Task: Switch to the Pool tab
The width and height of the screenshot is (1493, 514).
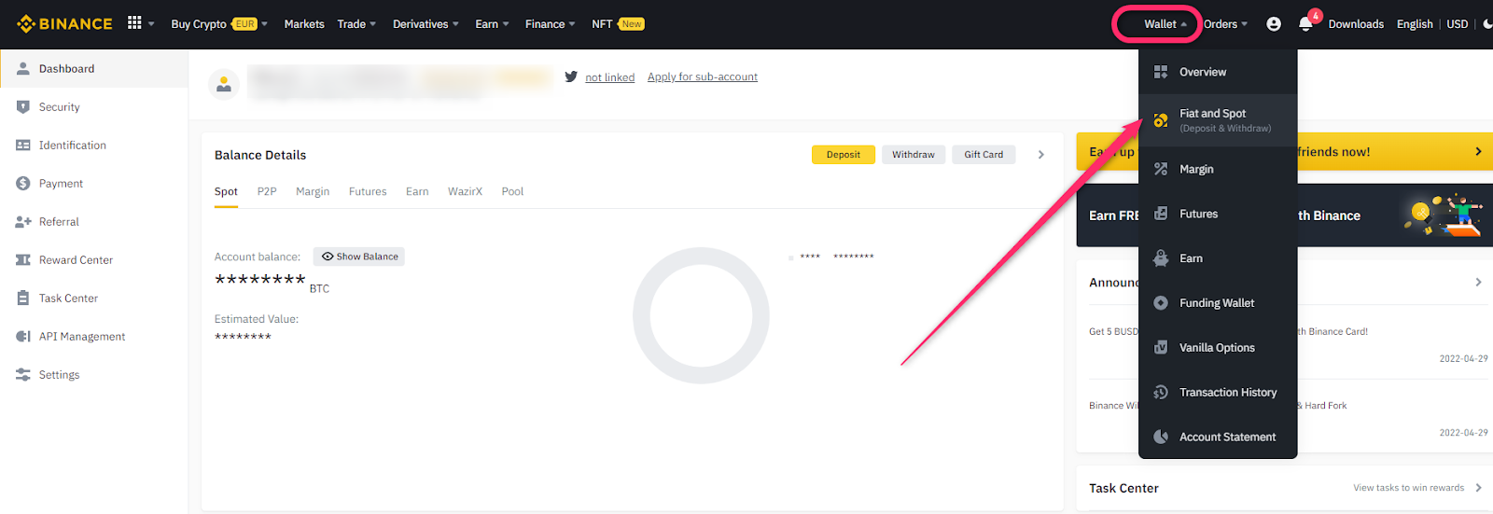Action: 512,191
